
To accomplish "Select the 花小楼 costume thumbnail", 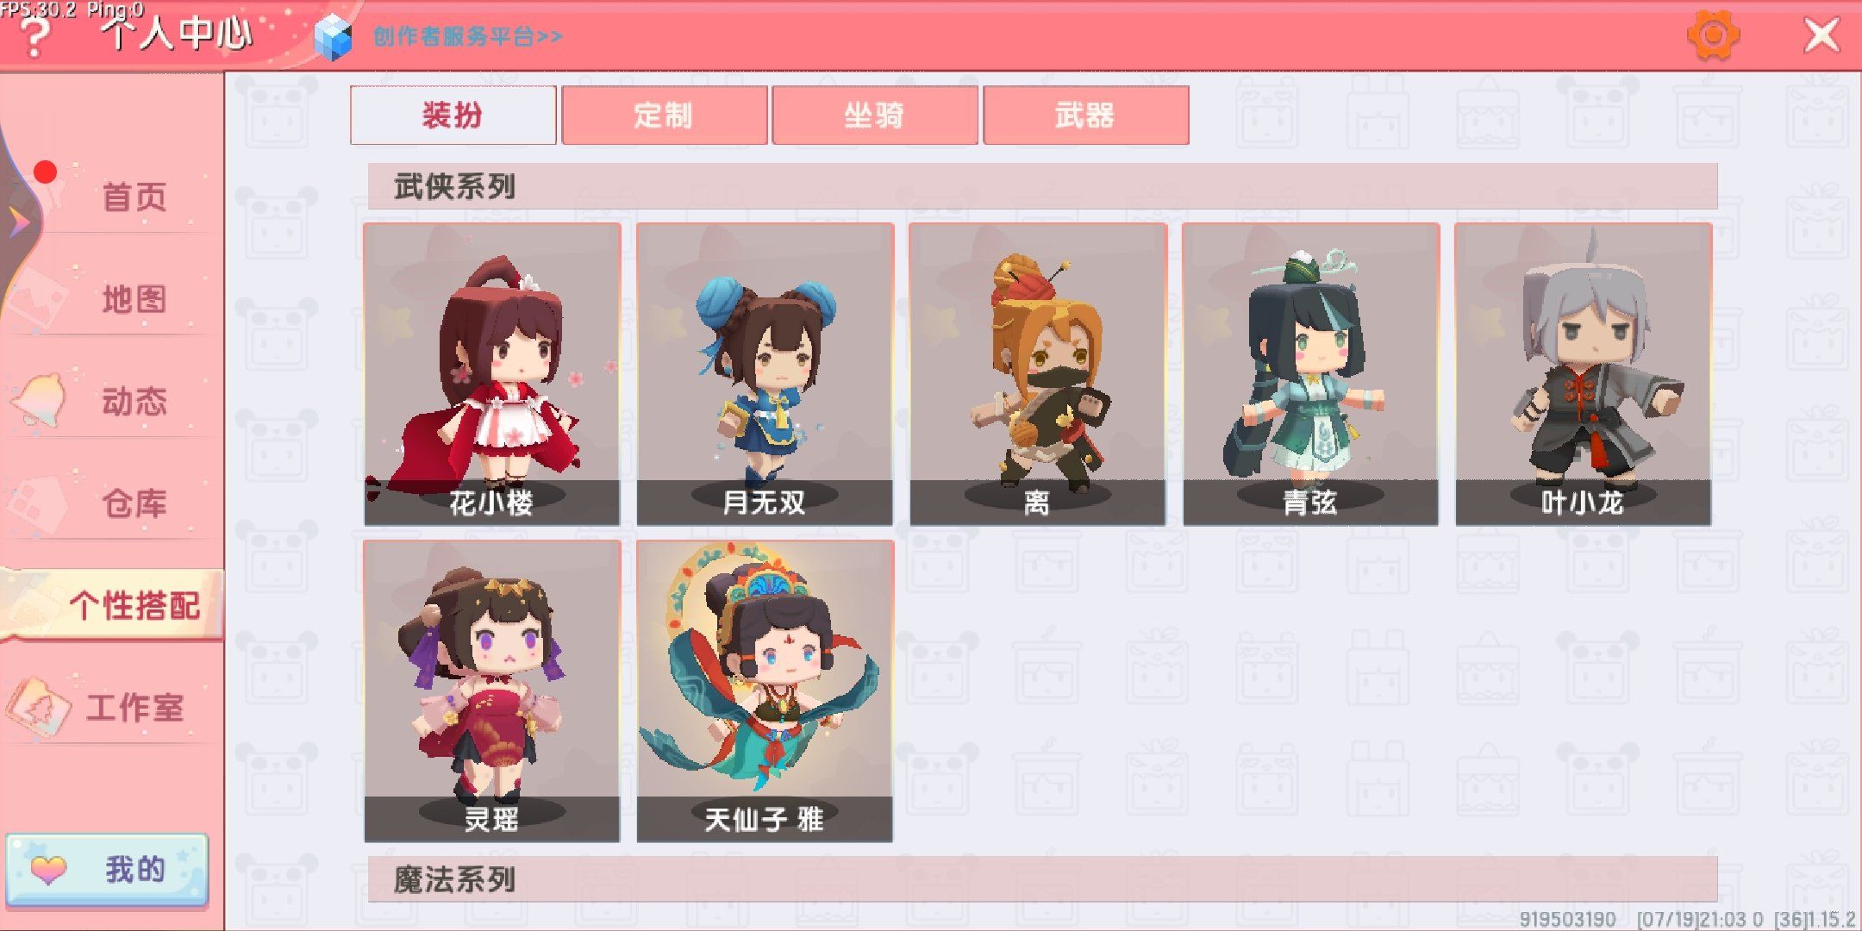I will [491, 374].
